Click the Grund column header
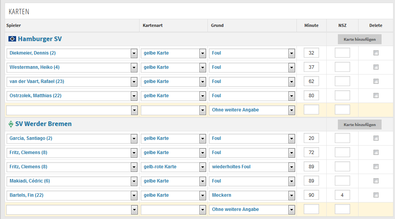Viewport: 395px width, 219px height. tap(217, 25)
